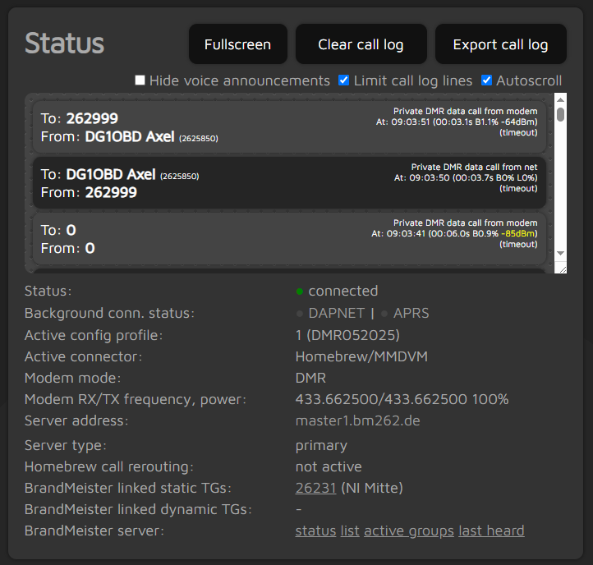The image size is (593, 565).
Task: Select the call entry from 0
Action: coord(288,238)
